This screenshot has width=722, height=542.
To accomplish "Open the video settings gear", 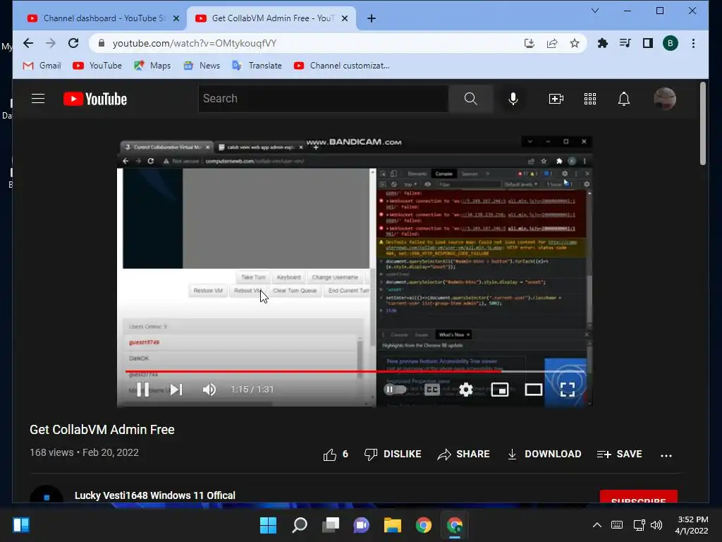I will [466, 390].
